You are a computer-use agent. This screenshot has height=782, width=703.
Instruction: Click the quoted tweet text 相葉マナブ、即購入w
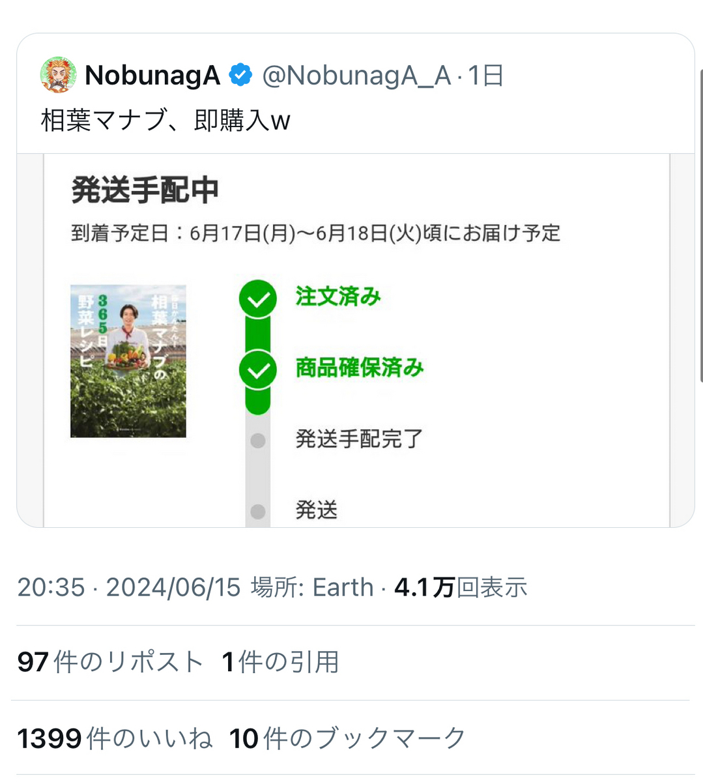165,121
